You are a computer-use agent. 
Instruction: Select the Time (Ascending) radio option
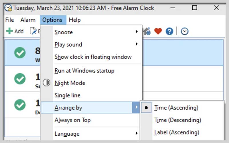point(146,108)
